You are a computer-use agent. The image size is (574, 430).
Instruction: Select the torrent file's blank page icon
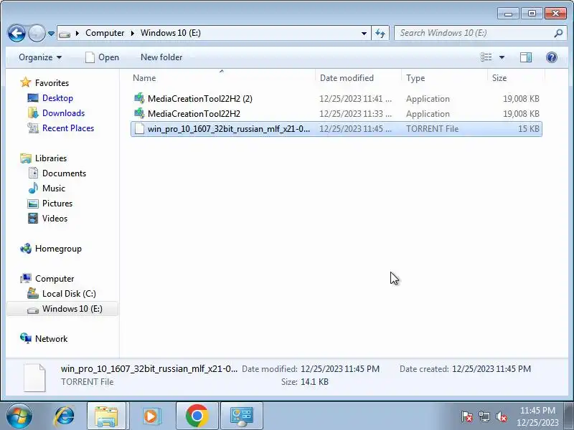(139, 129)
